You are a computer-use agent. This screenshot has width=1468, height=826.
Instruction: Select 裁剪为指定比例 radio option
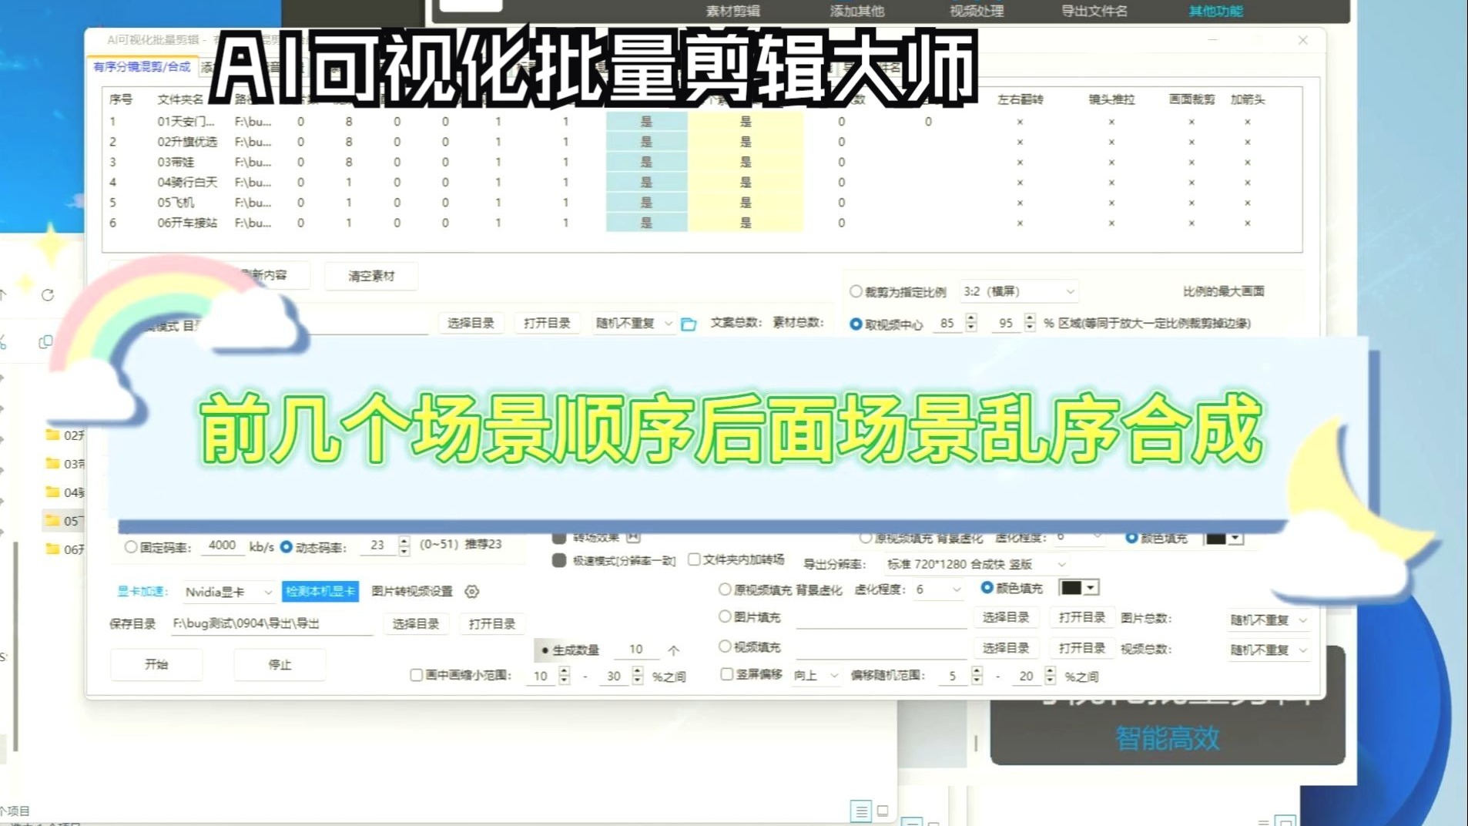[856, 292]
